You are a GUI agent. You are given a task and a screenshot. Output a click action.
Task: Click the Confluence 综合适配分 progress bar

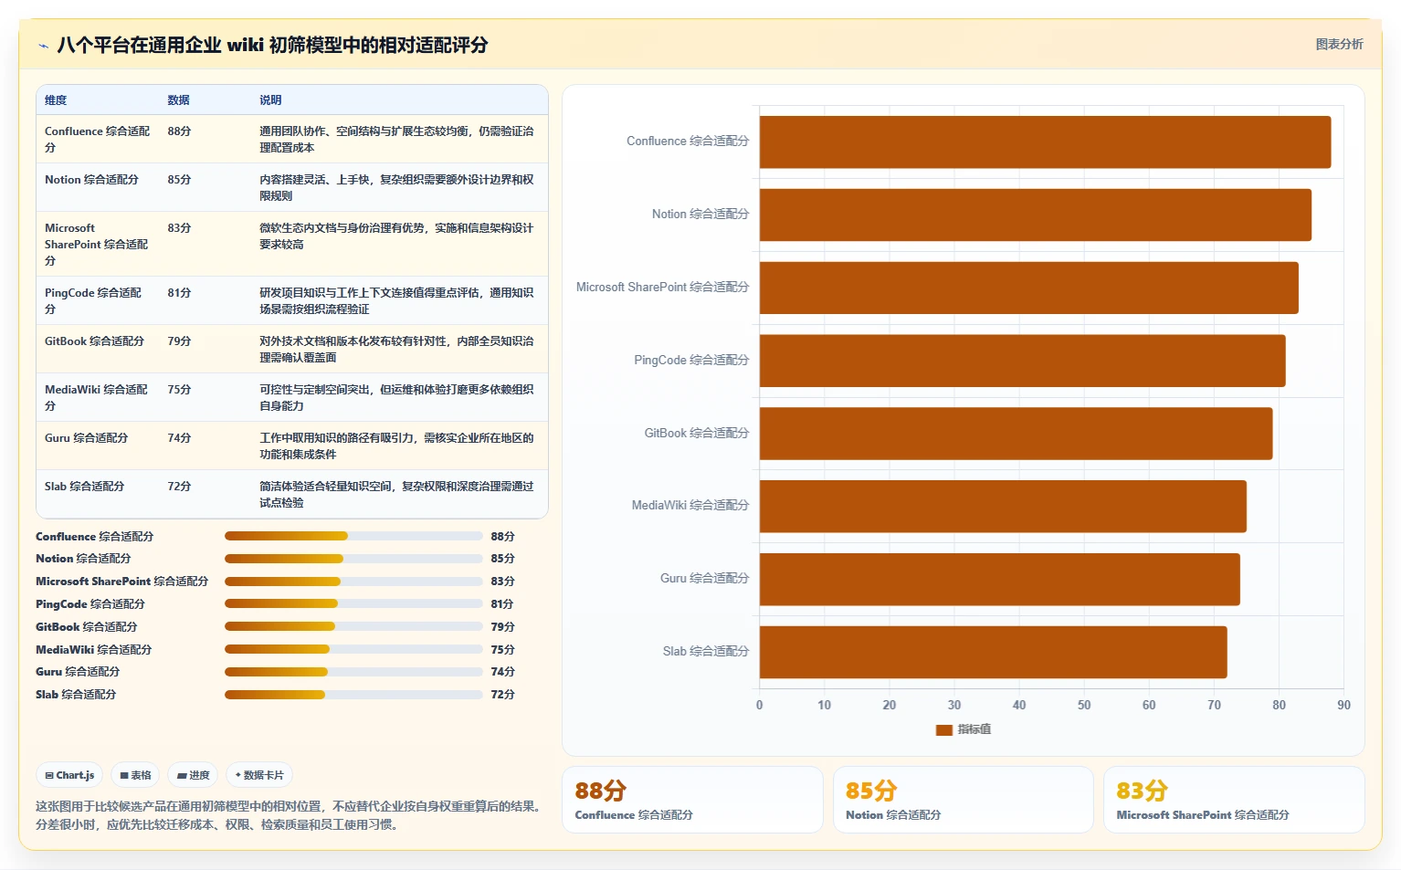353,536
